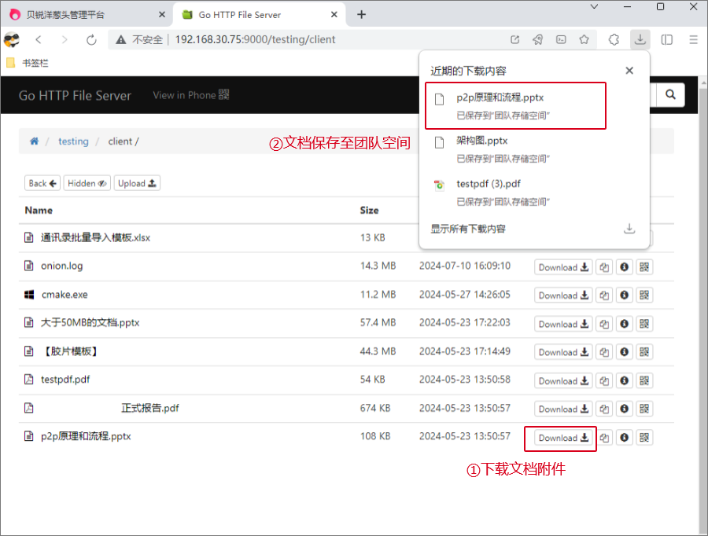Click the Size column header
Image resolution: width=708 pixels, height=536 pixels.
pyautogui.click(x=370, y=211)
